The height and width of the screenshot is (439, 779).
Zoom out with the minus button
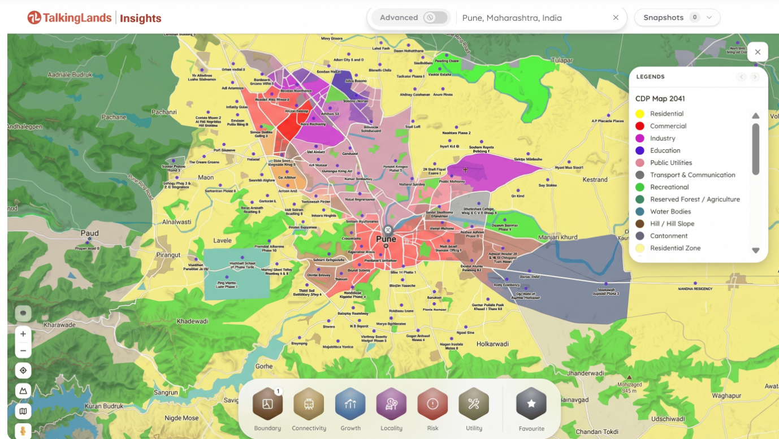click(23, 350)
